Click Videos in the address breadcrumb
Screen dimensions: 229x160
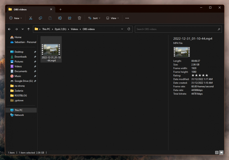pos(74,29)
